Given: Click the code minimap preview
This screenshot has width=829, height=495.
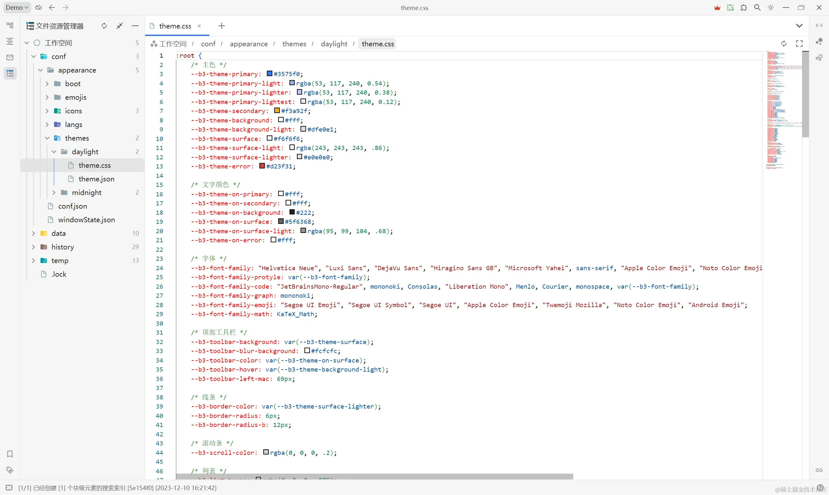Looking at the screenshot, I should tap(783, 110).
